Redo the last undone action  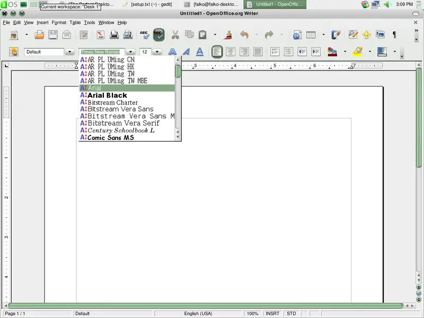(x=269, y=35)
